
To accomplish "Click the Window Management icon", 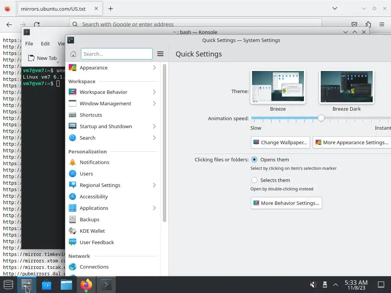I will tap(73, 104).
